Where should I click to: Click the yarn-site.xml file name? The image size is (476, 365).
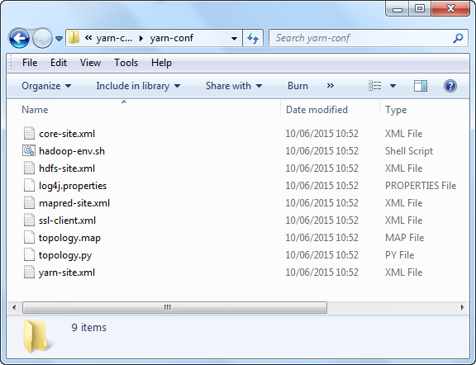point(67,273)
